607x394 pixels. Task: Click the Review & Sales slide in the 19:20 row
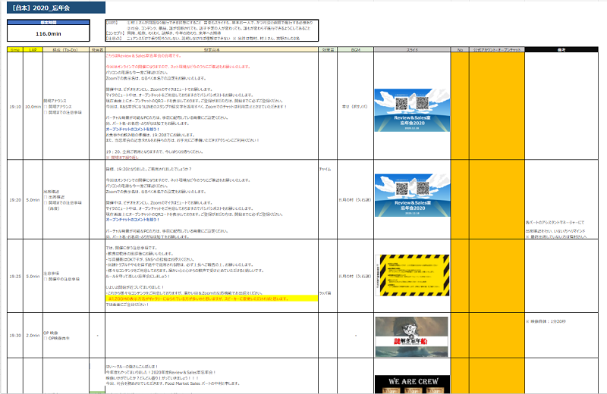click(411, 195)
